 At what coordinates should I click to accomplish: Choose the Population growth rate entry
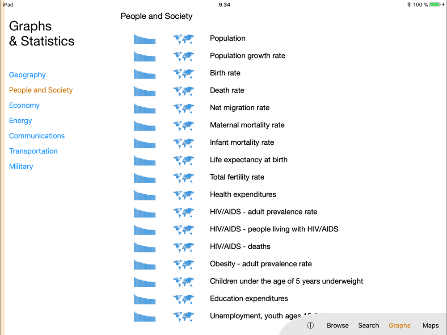pos(247,56)
